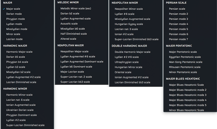Screen dimensions: 217x129
Task: Select Neapolitan Major scale
Action: (74, 51)
